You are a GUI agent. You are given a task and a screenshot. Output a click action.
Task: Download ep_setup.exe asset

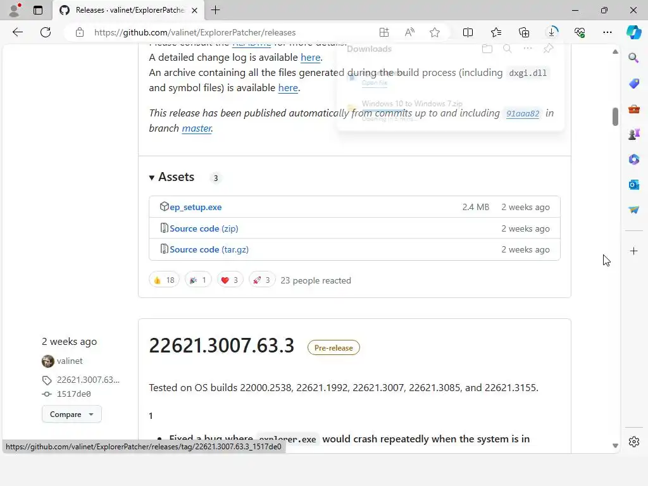click(x=195, y=207)
